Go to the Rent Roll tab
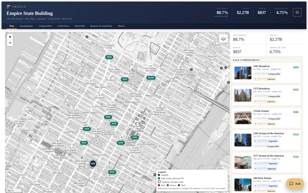 pos(80,26)
